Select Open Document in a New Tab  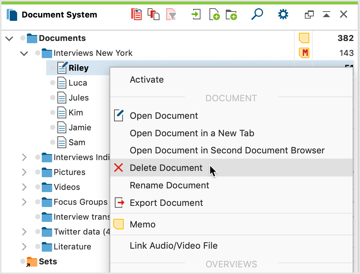tap(231, 133)
